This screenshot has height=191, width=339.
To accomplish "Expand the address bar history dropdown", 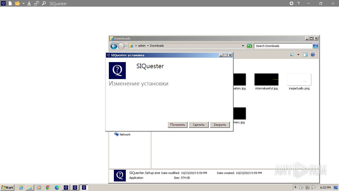I will [x=243, y=46].
